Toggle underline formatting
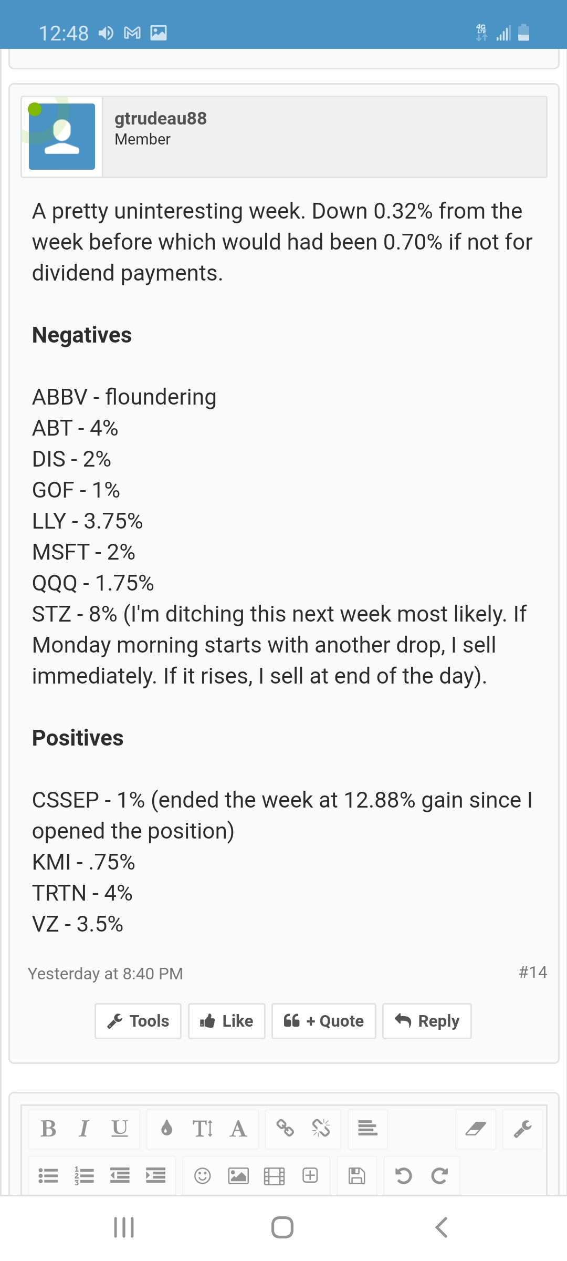The height and width of the screenshot is (1261, 567). [120, 1128]
